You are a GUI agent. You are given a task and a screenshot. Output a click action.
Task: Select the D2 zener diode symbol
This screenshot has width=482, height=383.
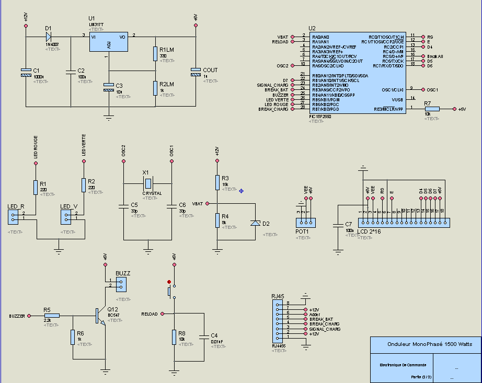tap(255, 223)
